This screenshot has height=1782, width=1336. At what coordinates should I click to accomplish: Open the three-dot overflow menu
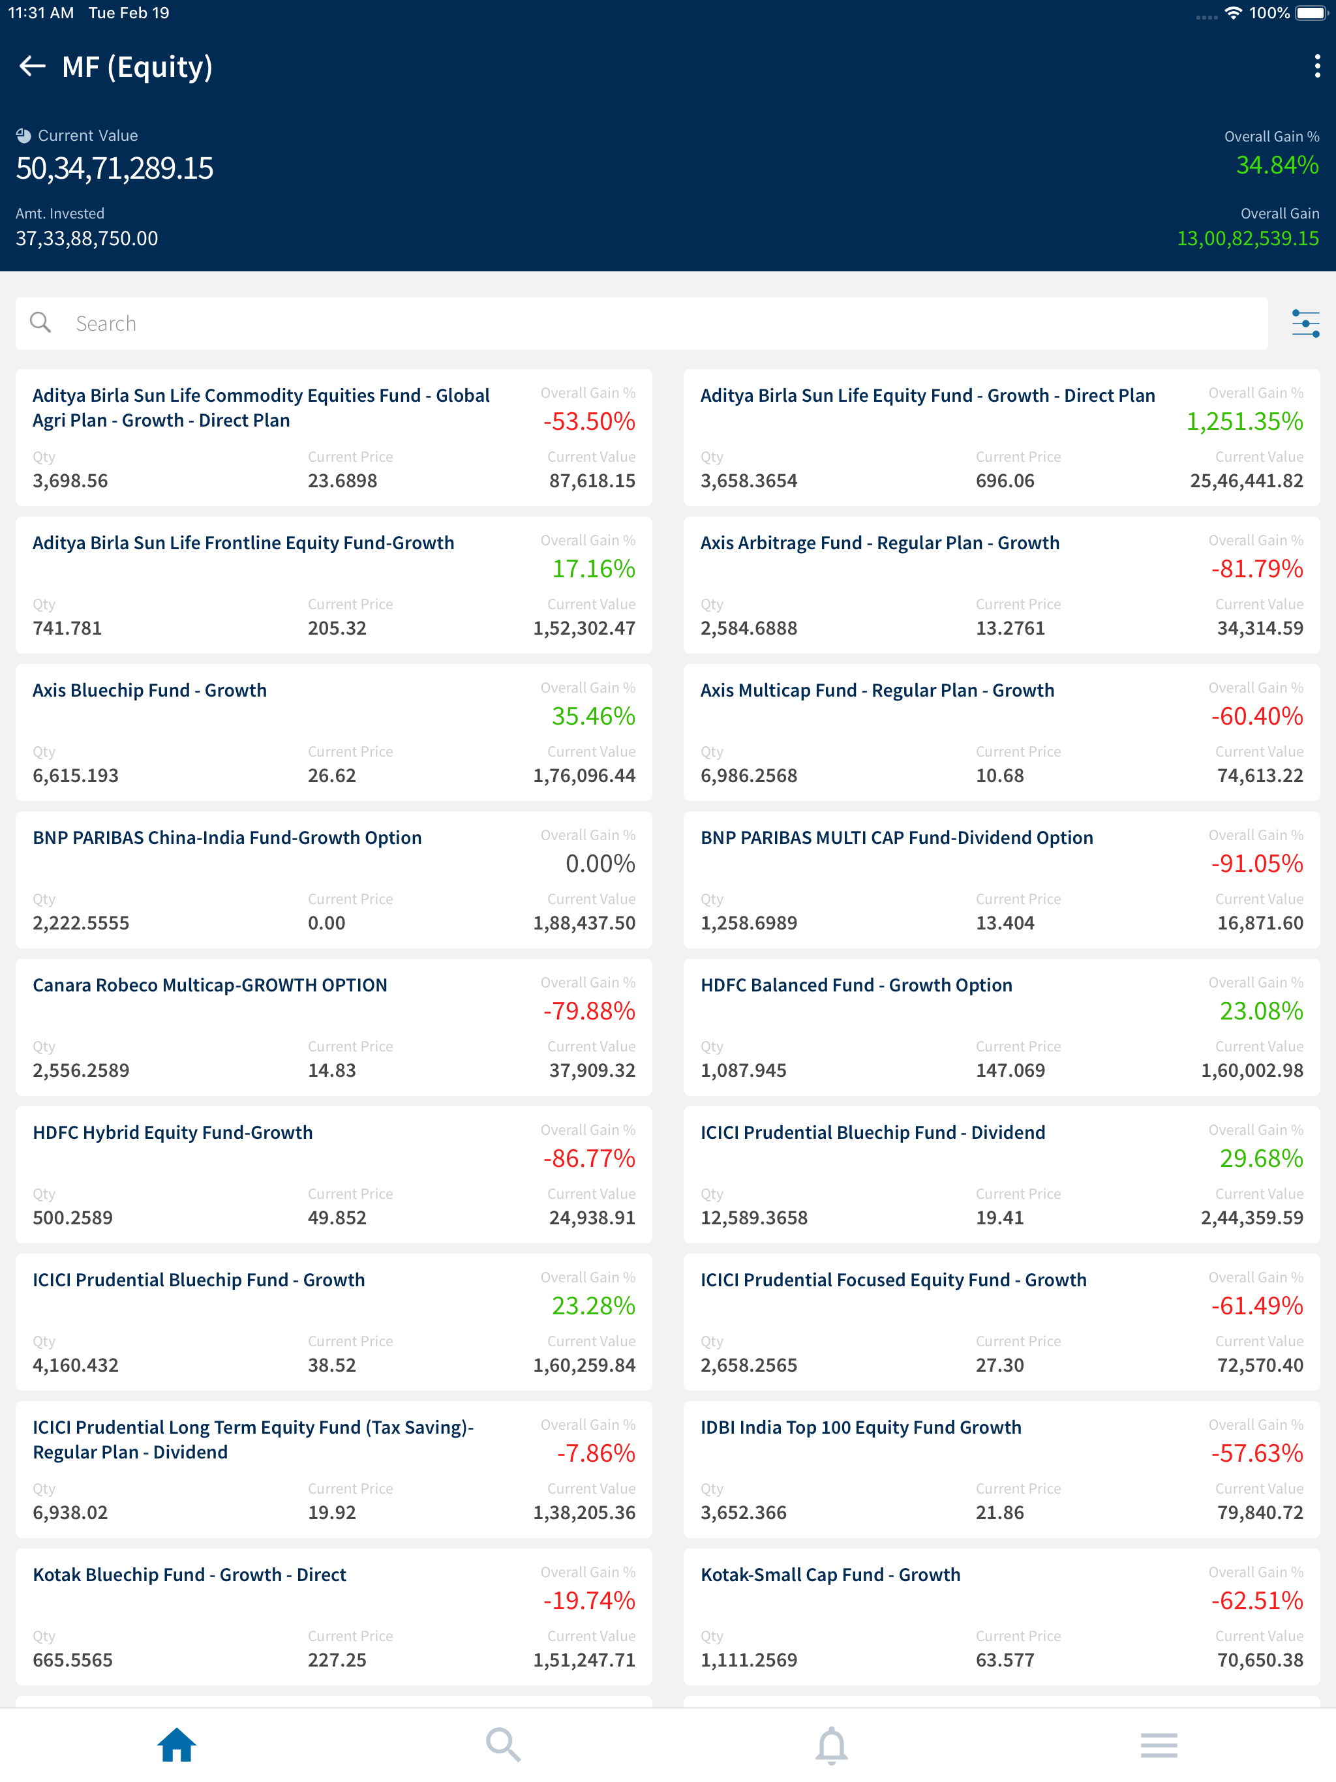click(x=1316, y=66)
